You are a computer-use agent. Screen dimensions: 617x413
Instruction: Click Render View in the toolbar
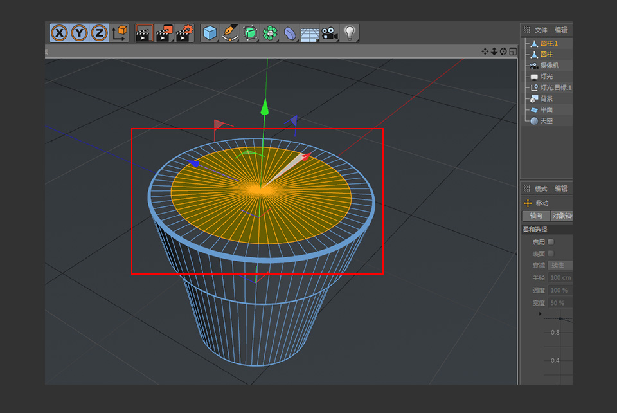(145, 32)
